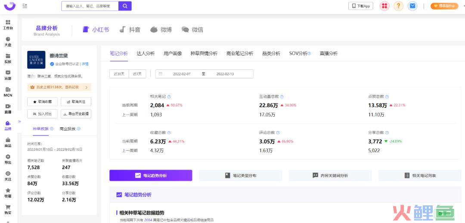The height and width of the screenshot is (223, 465).
Task: Click help icon next to 相关笔记
Action: tap(169, 97)
